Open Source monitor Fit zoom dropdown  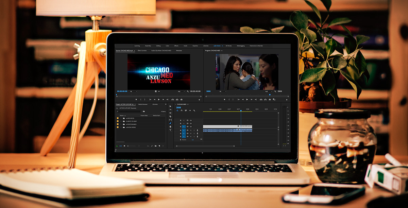tap(134, 91)
